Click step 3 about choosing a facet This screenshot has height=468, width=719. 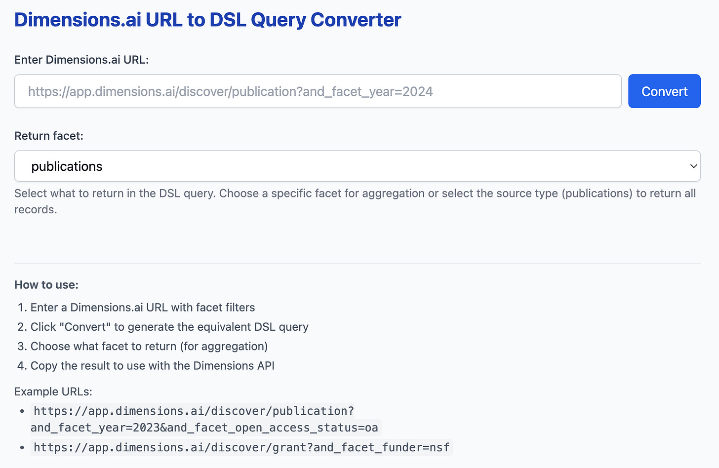coord(149,346)
